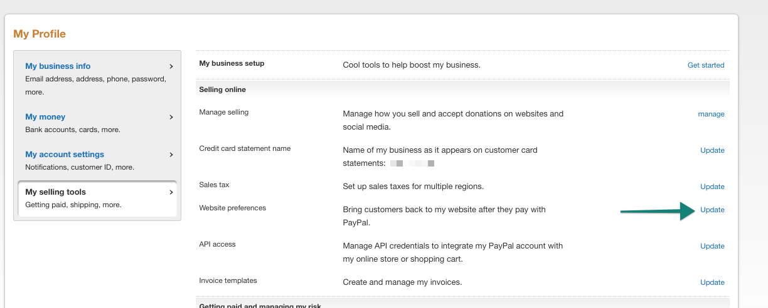Click the 'My business setup' row label
The image size is (768, 308).
pos(232,63)
